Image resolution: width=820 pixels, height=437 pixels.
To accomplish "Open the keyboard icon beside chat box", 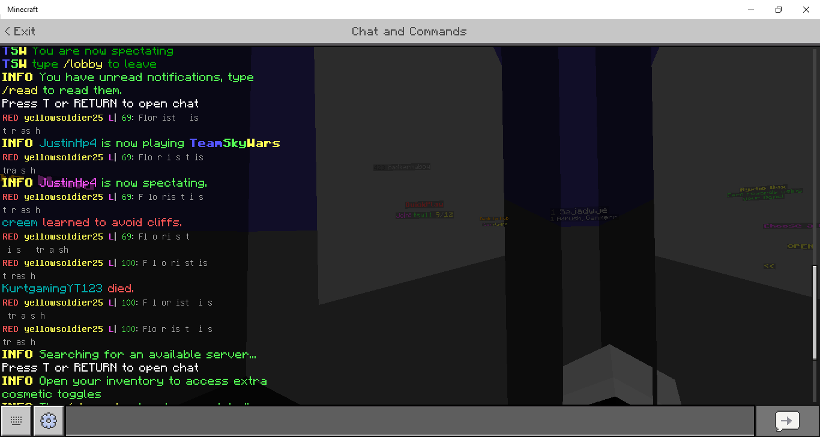I will tap(16, 421).
